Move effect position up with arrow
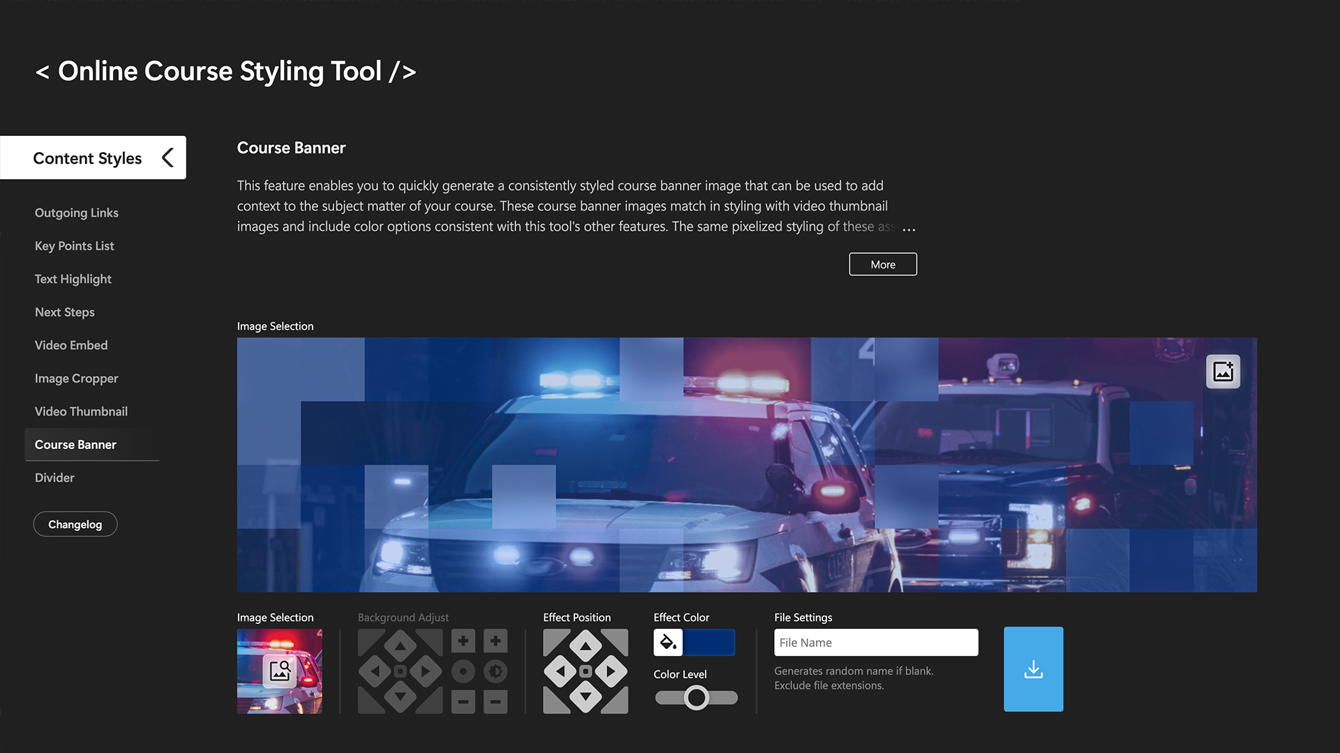The image size is (1340, 753). click(586, 646)
